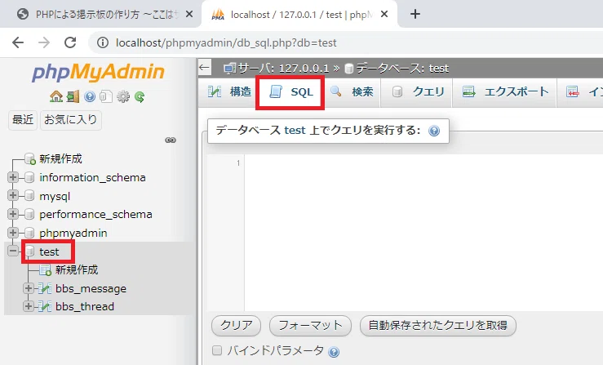603x365 pixels.
Task: Select the mysql database in tree
Action: point(55,196)
